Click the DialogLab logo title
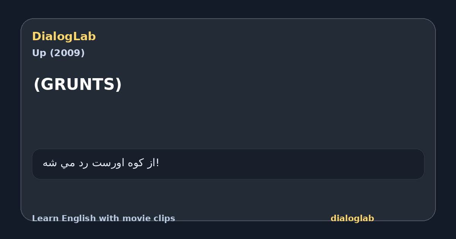 click(x=64, y=36)
